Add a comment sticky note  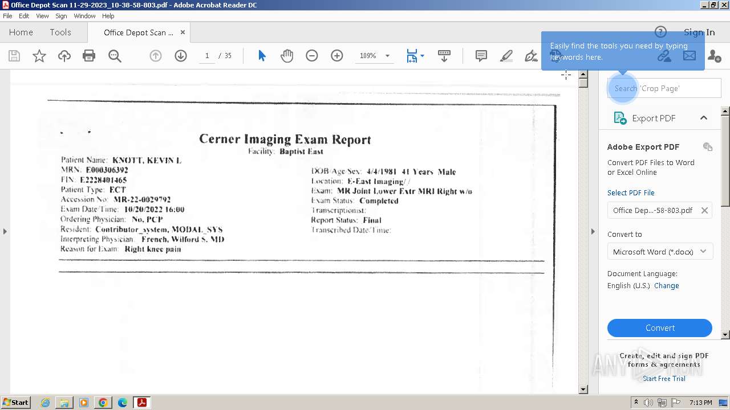(x=481, y=56)
